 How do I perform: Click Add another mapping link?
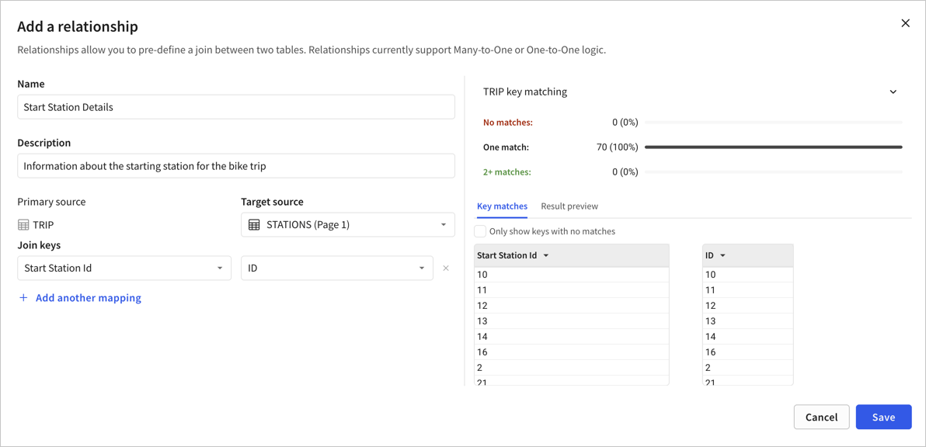point(89,298)
